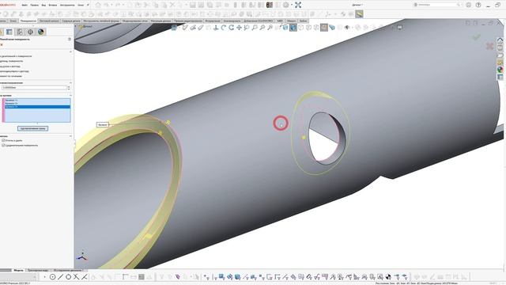This screenshot has width=506, height=285.
Task: Switch to the Weldments ribbon tab
Action: click(71, 21)
